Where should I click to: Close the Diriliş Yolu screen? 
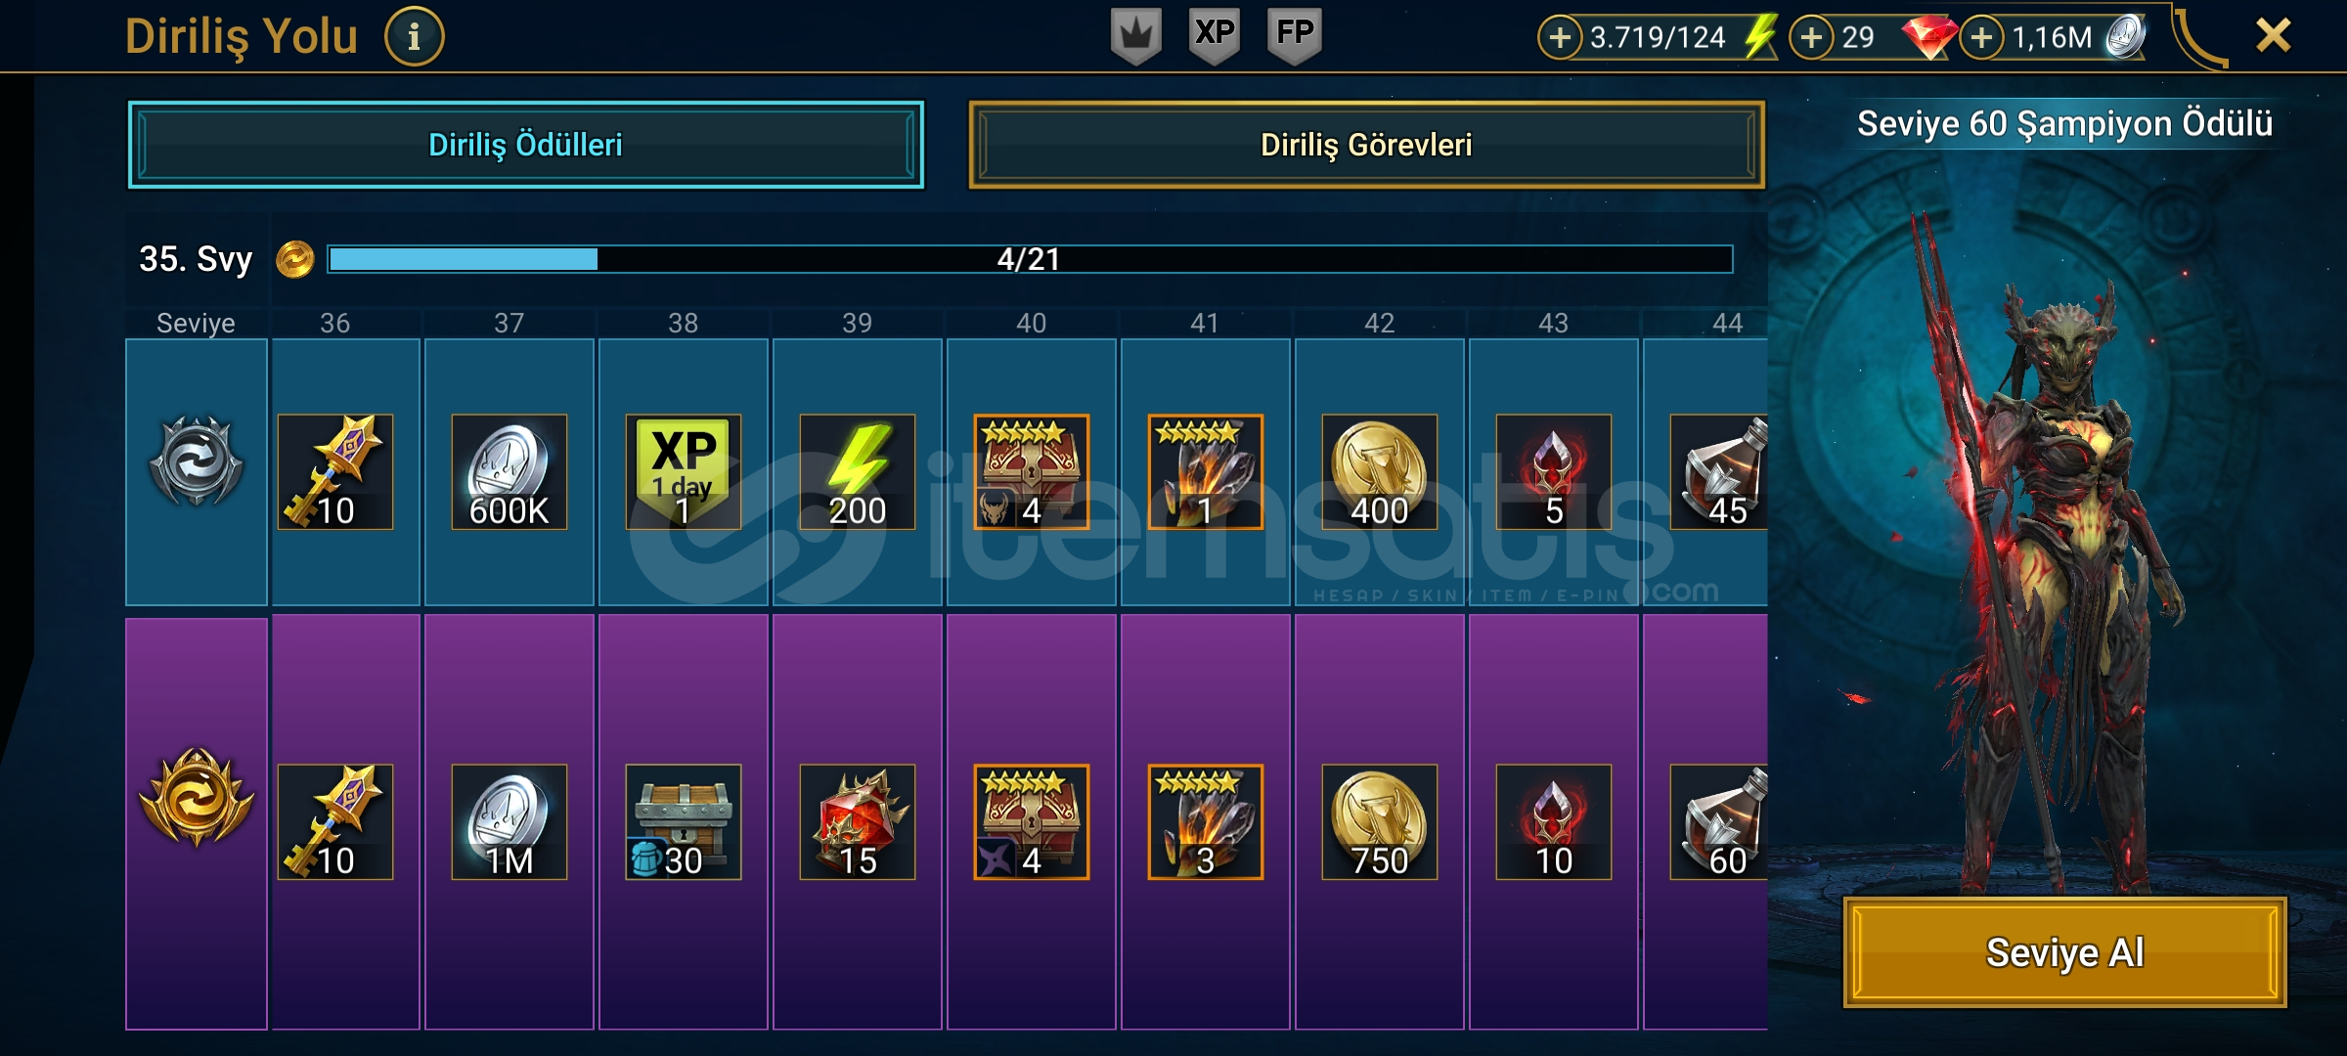pos(2274,36)
